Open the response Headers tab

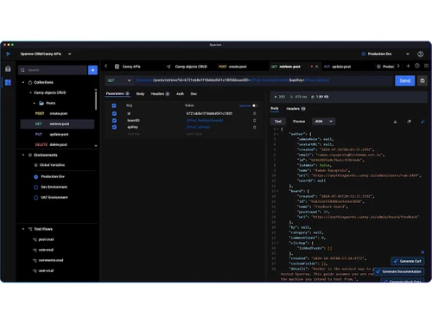tap(295, 109)
